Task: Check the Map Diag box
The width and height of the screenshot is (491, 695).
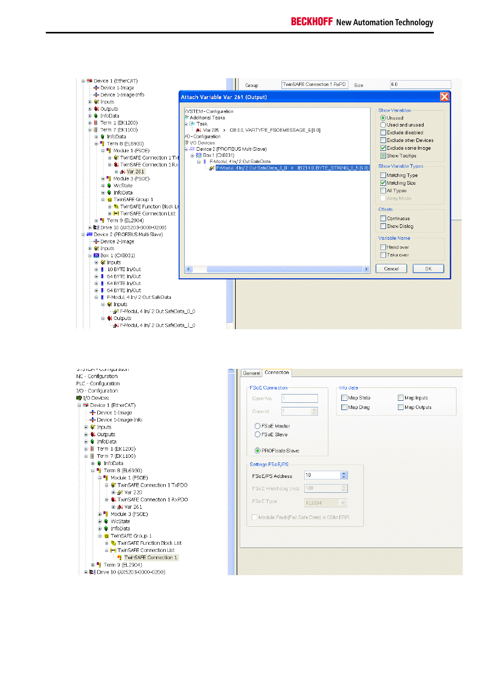Action: pos(344,407)
